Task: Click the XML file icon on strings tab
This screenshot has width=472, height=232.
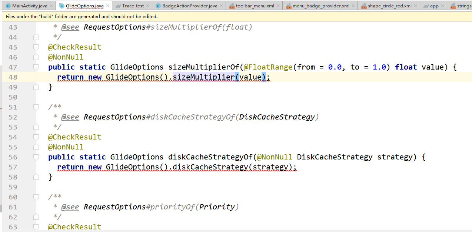Action: (x=453, y=6)
